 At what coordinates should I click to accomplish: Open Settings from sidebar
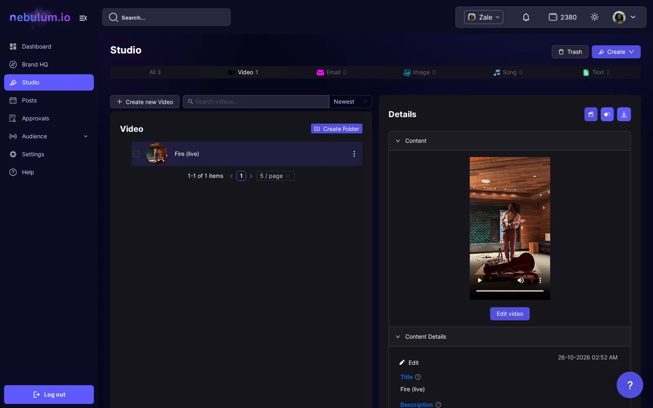pos(49,154)
